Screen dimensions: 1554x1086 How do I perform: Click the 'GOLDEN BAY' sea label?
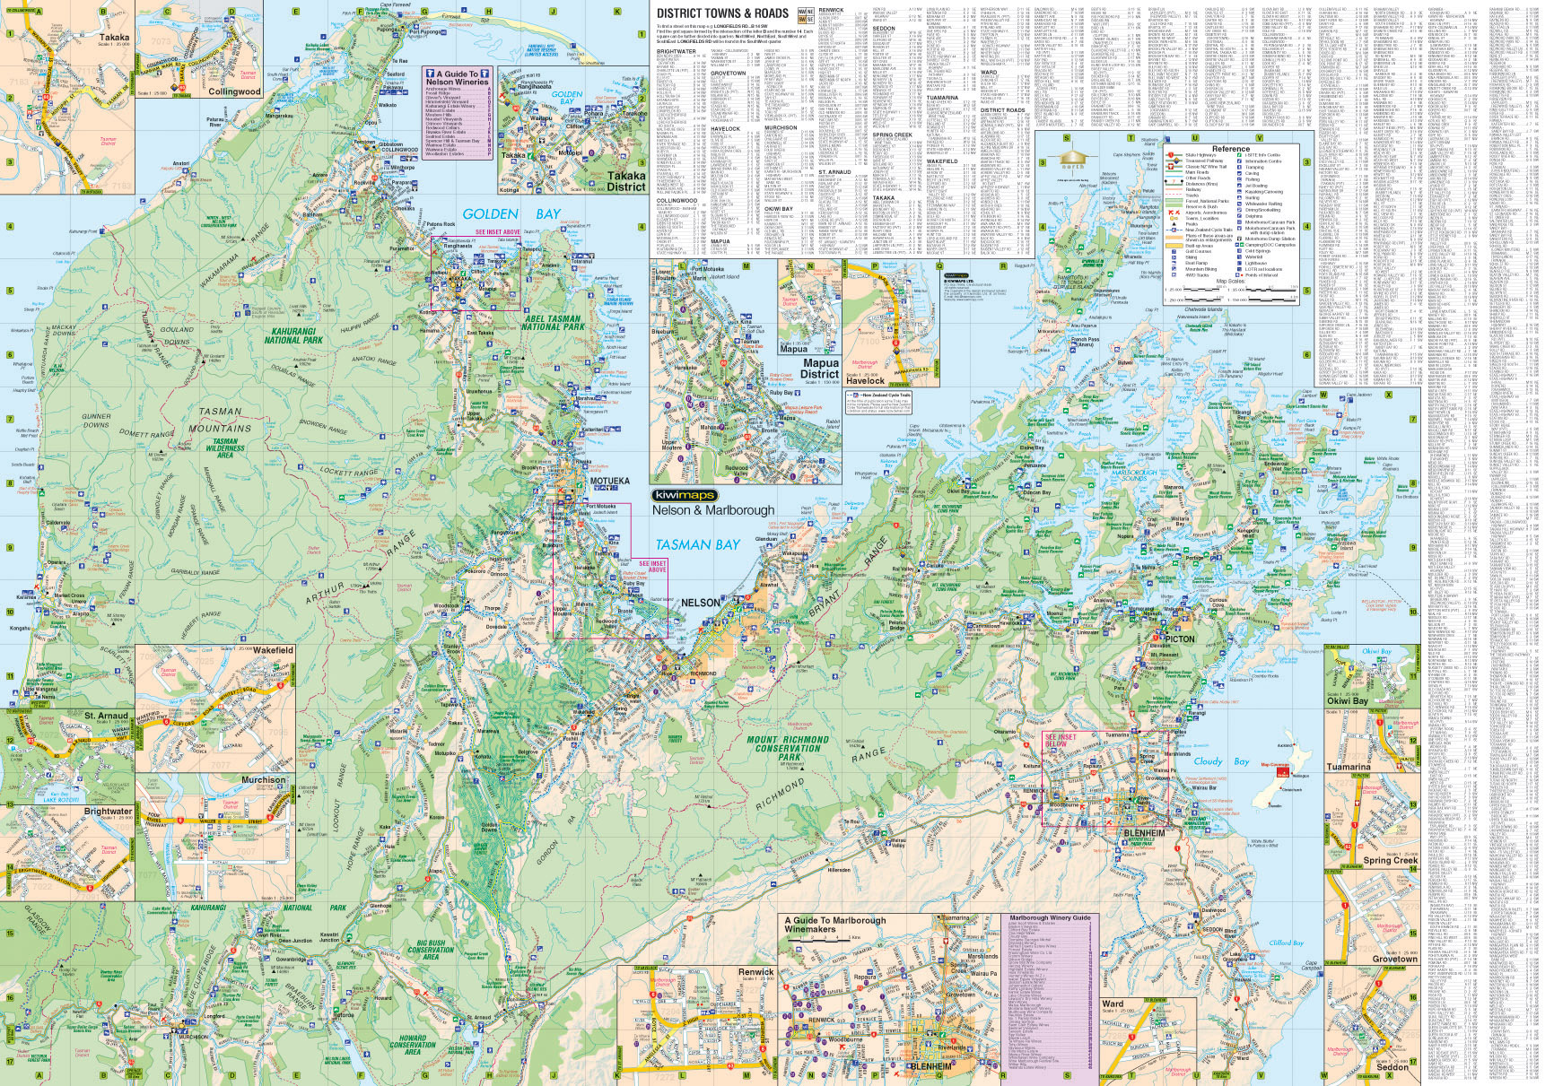511,214
